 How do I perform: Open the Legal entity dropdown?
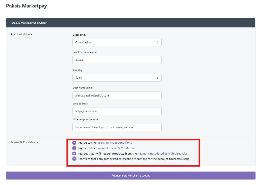click(117, 43)
